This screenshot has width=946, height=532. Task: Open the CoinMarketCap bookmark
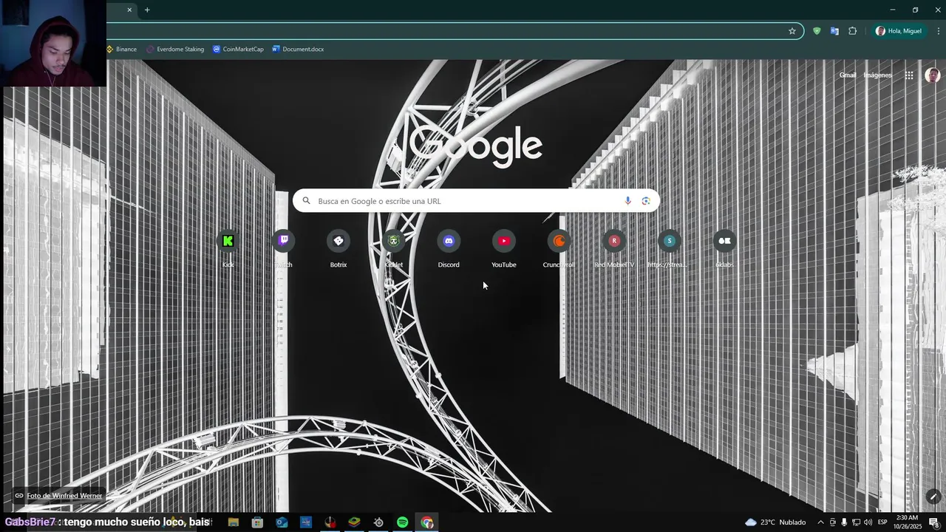[238, 50]
